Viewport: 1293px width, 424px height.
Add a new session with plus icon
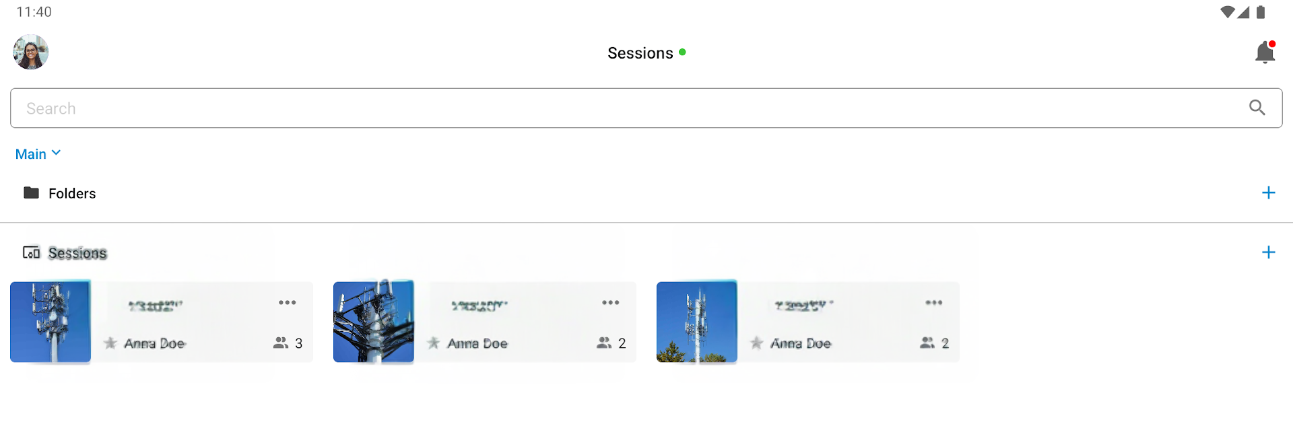click(1268, 252)
